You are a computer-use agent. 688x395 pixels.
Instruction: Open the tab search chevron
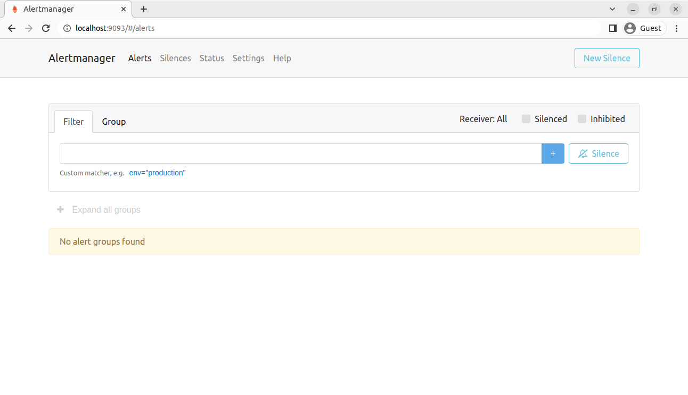pos(612,9)
